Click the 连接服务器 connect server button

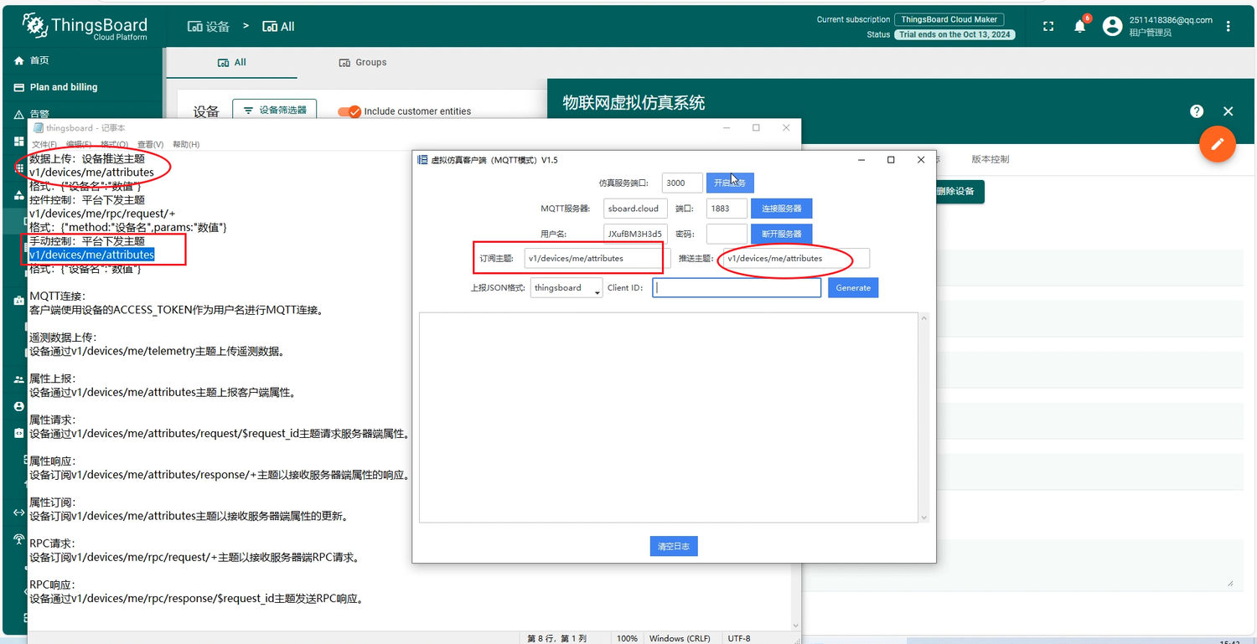(781, 209)
